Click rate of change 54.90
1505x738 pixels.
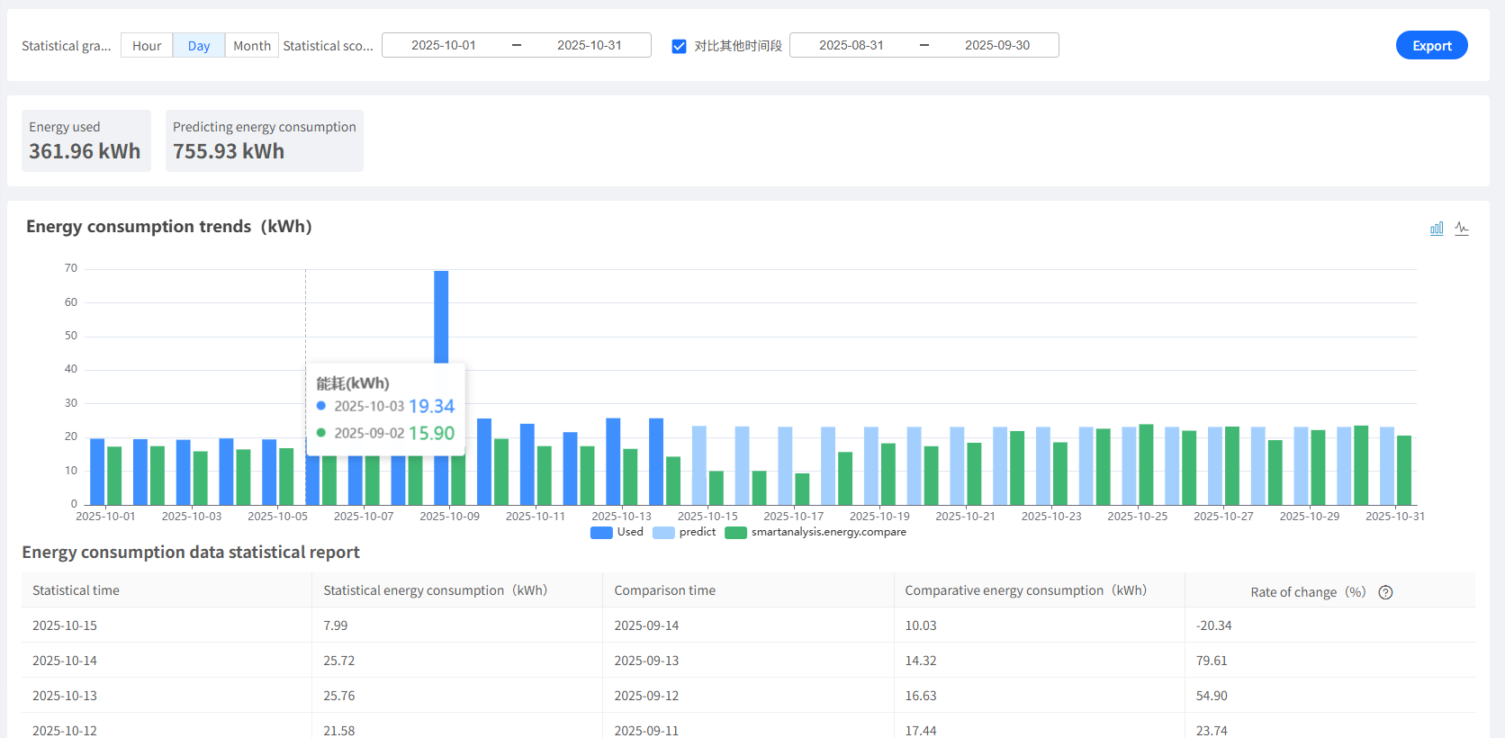pyautogui.click(x=1212, y=696)
